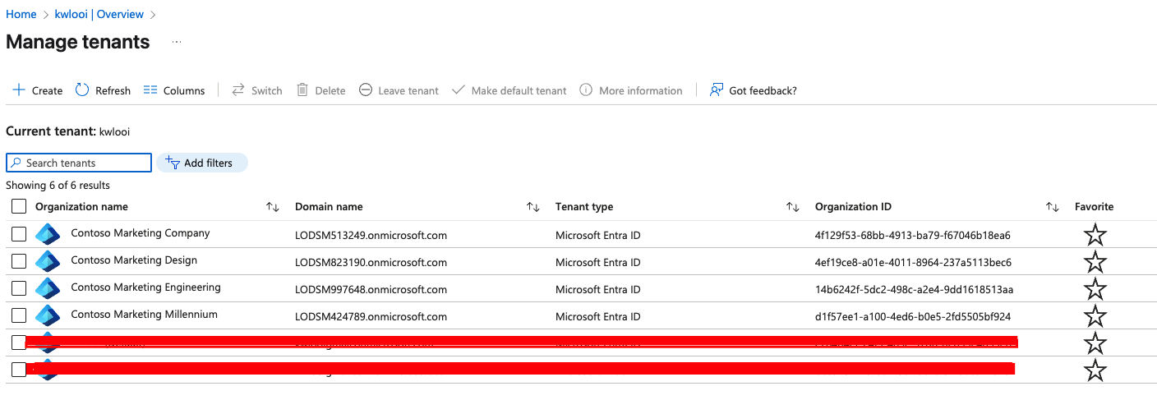Click Microsoft Entra ID in Millennium row
This screenshot has width=1157, height=400.
(x=597, y=317)
